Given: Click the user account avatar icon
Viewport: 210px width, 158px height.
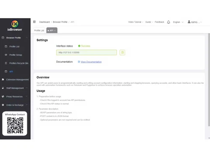Looking at the screenshot, I should [189, 22].
